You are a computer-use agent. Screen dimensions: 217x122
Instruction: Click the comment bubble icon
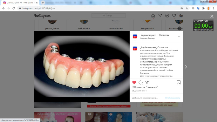click(x=140, y=82)
